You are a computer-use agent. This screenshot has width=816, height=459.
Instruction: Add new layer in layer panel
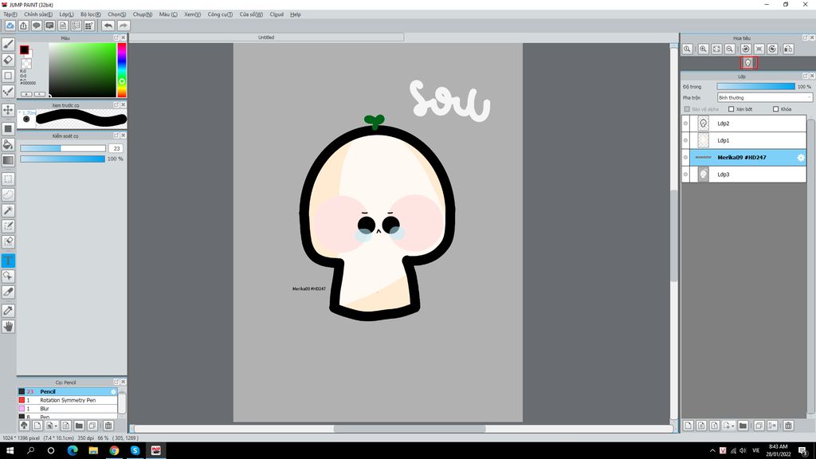(x=688, y=426)
